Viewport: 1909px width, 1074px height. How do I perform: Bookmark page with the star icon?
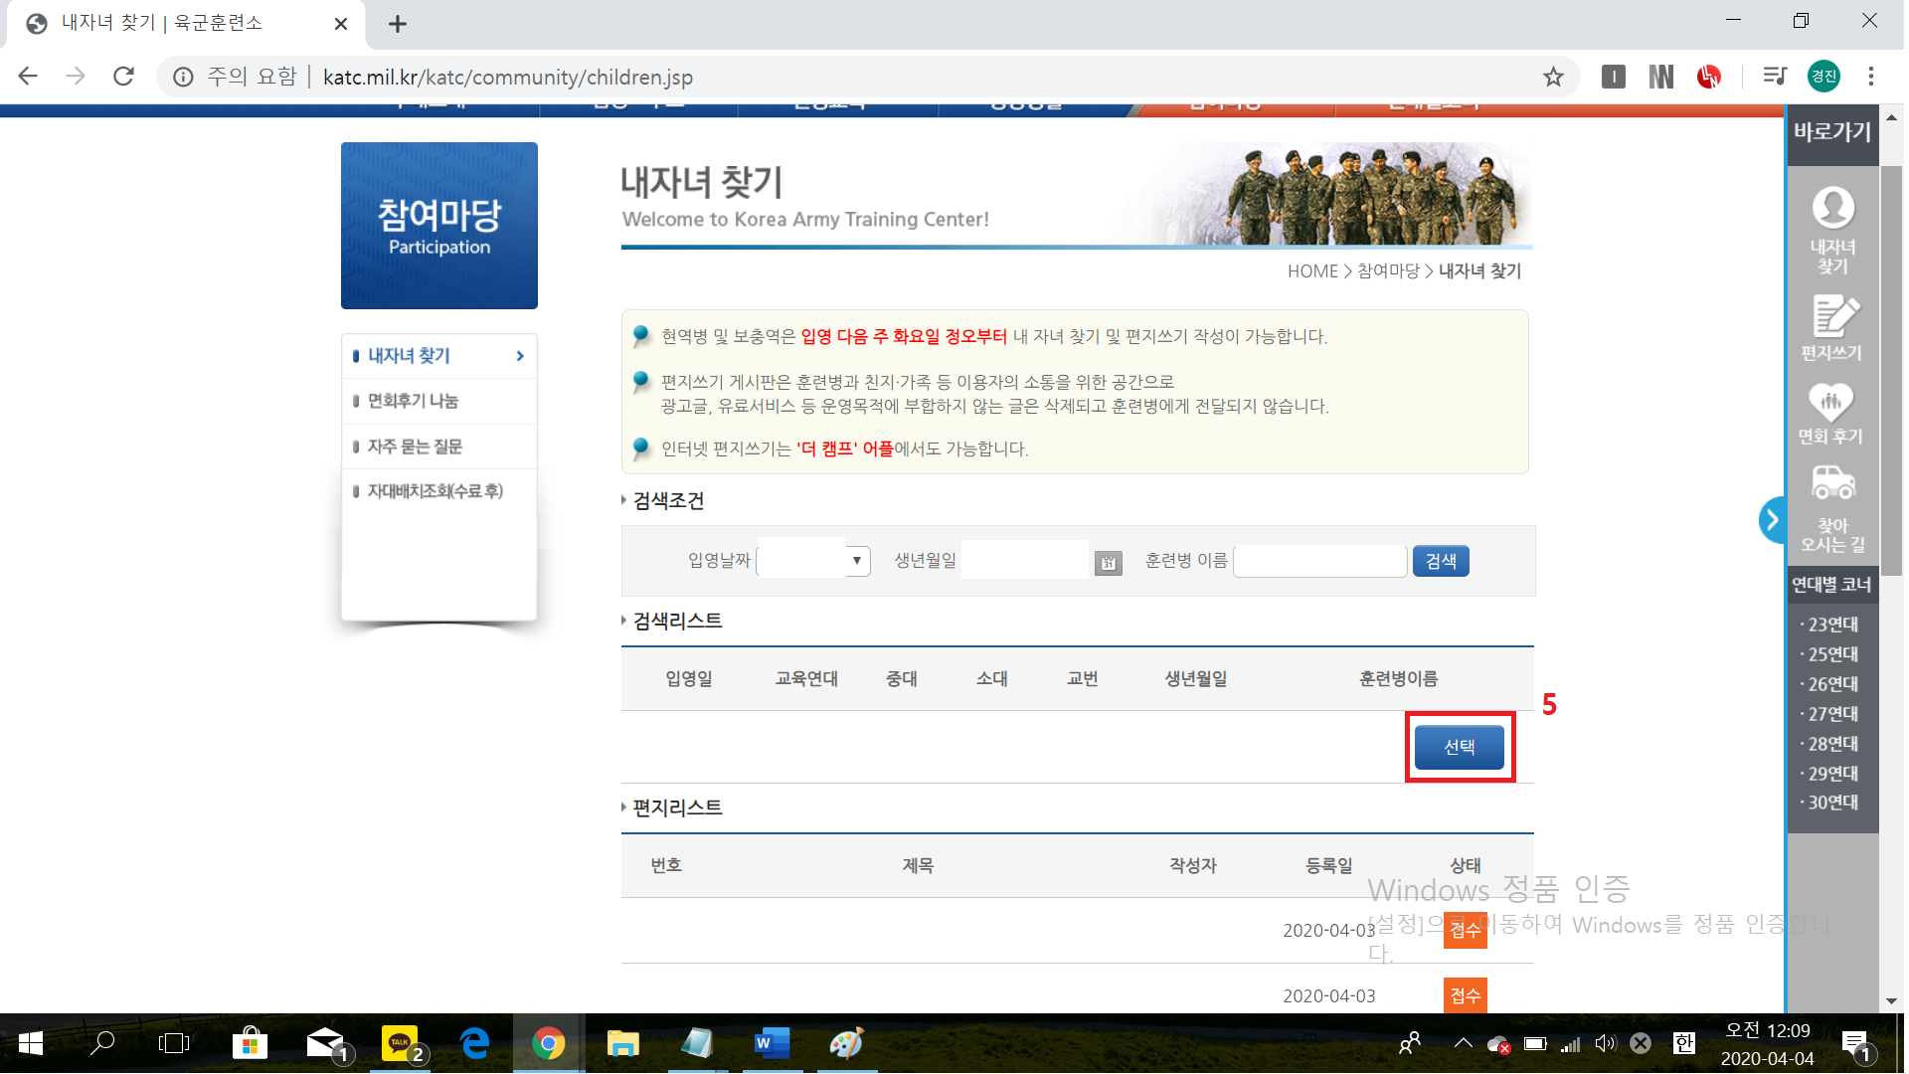tap(1553, 77)
